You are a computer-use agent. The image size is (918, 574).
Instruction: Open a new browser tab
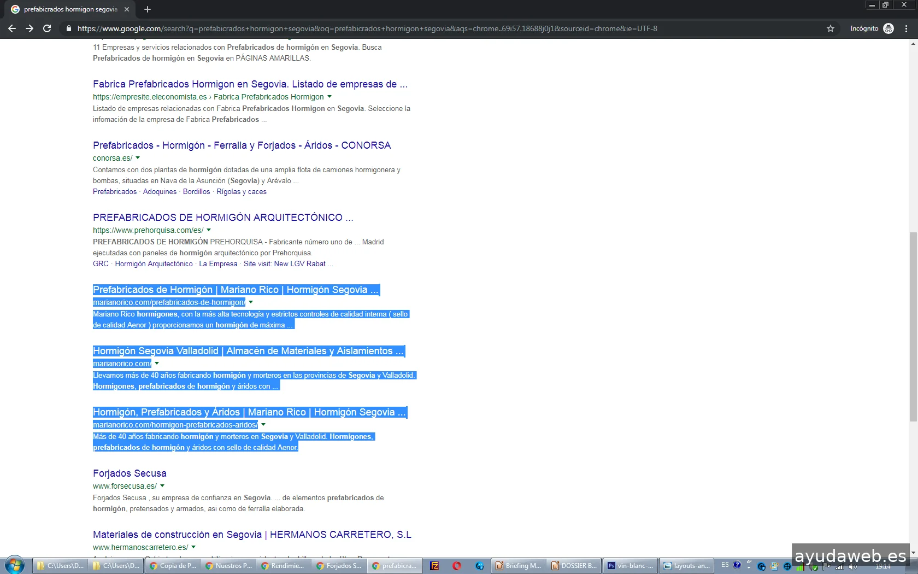tap(148, 9)
